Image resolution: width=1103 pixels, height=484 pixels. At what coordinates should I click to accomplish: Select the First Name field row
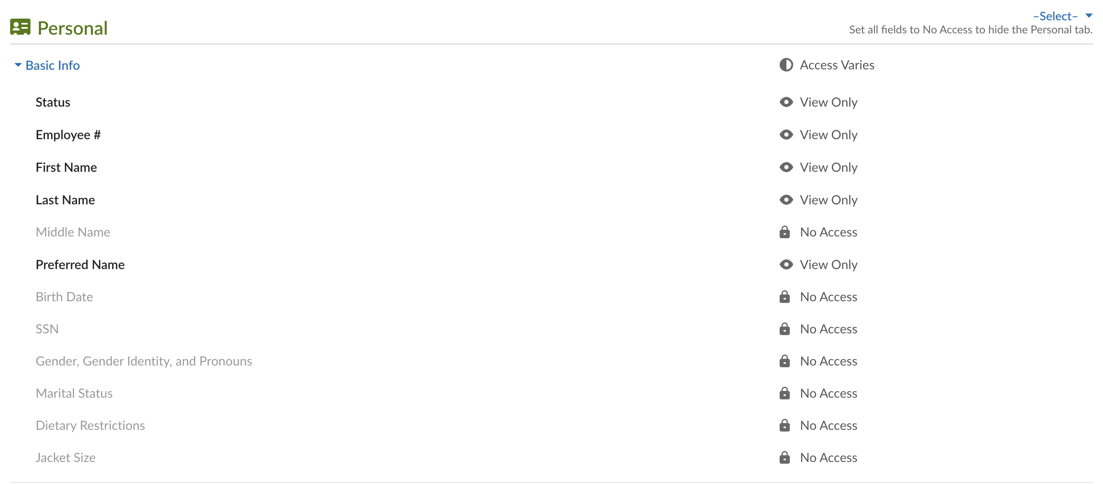click(x=66, y=167)
